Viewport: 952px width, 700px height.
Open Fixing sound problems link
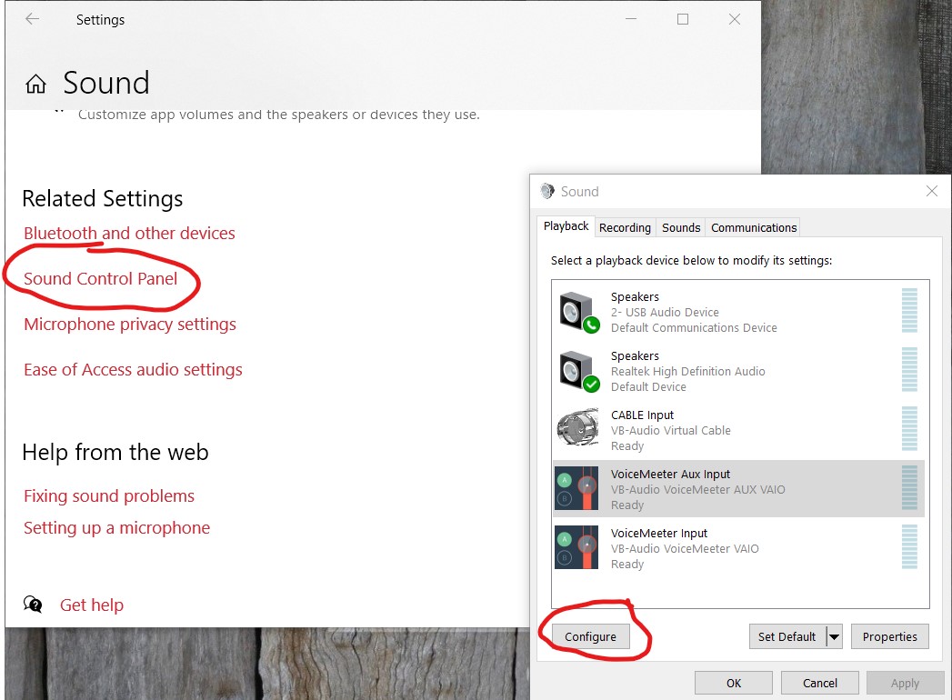109,496
